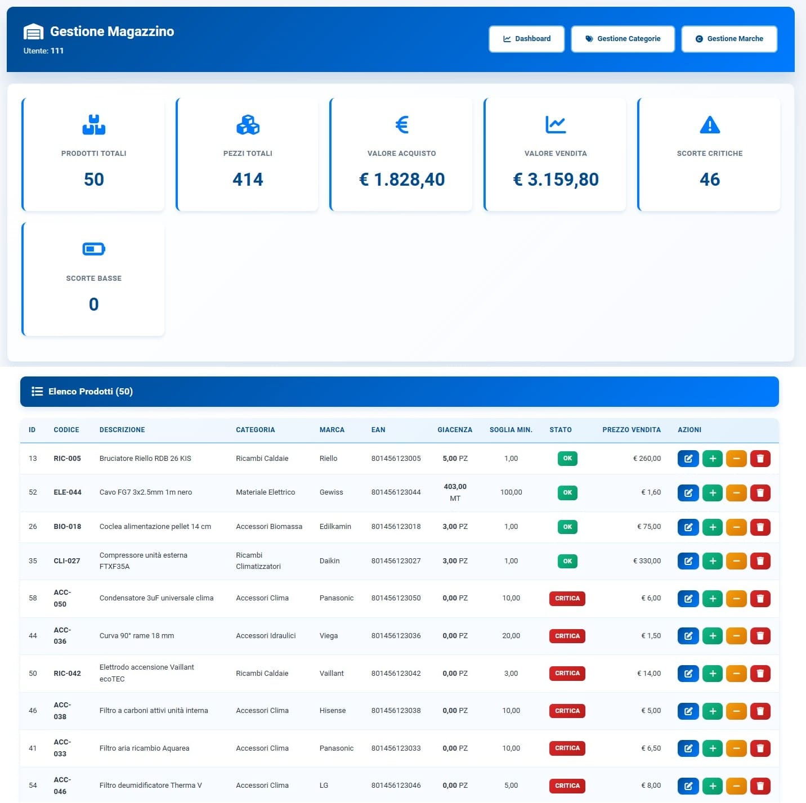This screenshot has width=806, height=803.
Task: Click edit icon for Condensatore 3uF universale
Action: [688, 599]
